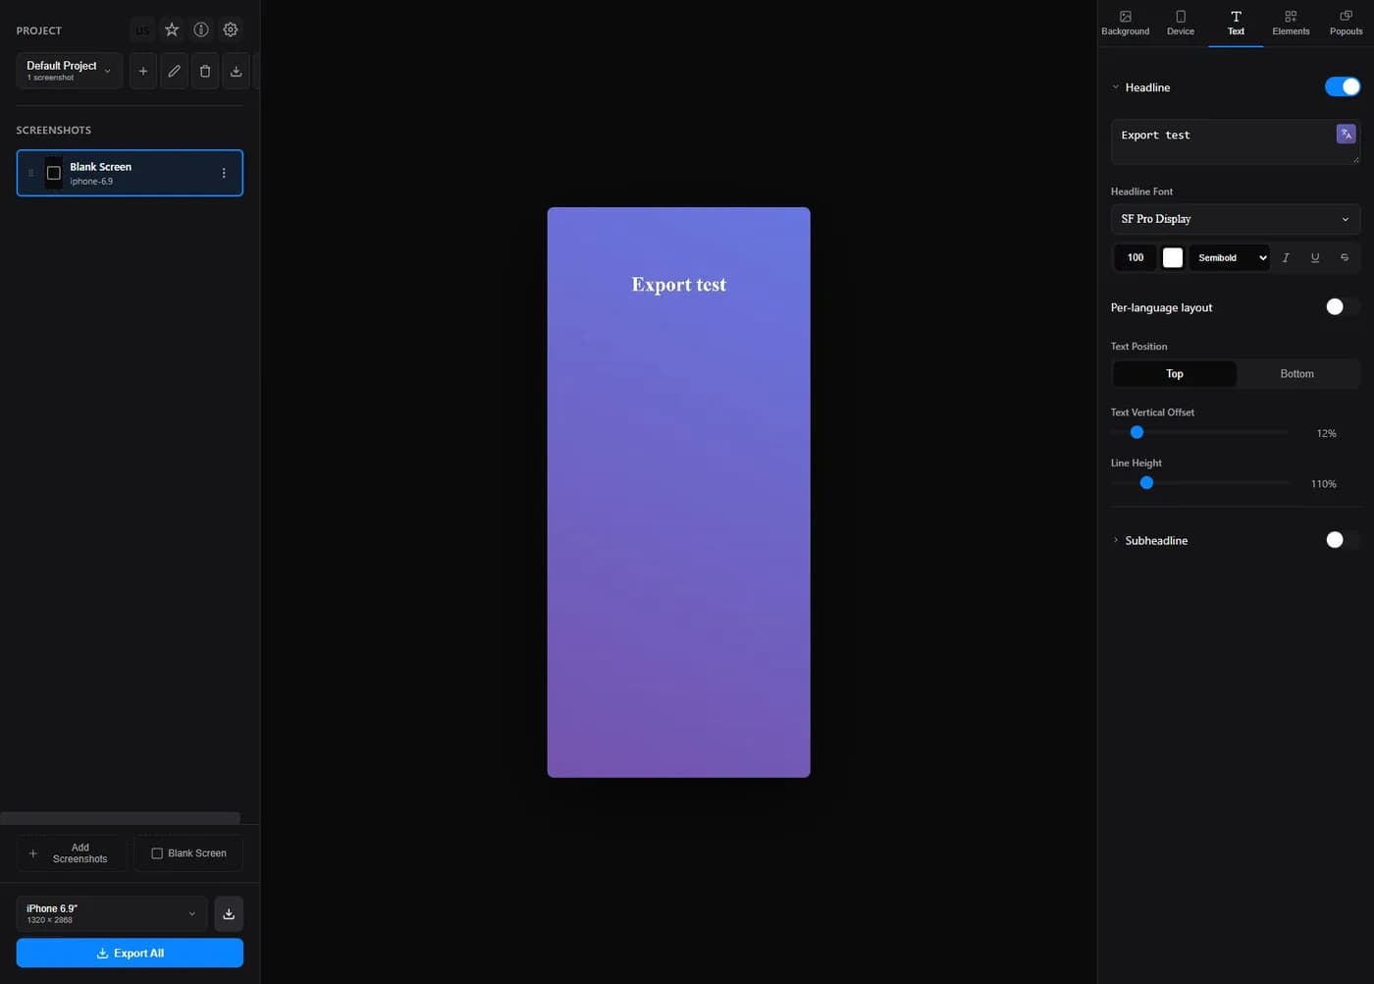Click the US language button

[142, 29]
